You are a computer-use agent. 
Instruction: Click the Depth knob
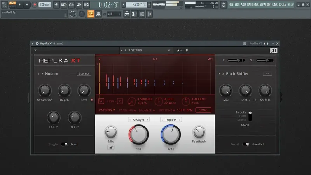(64, 91)
